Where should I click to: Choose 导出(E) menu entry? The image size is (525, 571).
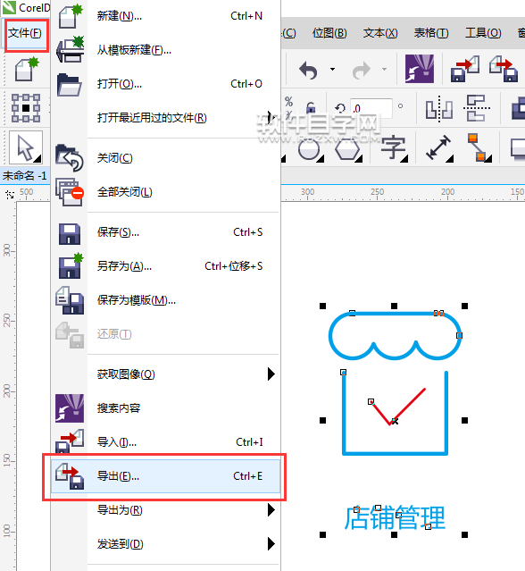tap(165, 476)
